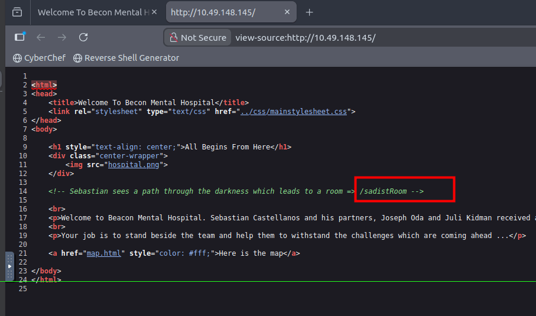This screenshot has width=536, height=316.
Task: Click the Not Secure padlock badge
Action: pos(198,38)
